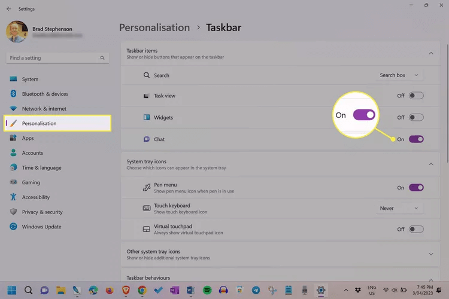Open the Apps settings category
Screen dimensions: 449x299
point(28,138)
